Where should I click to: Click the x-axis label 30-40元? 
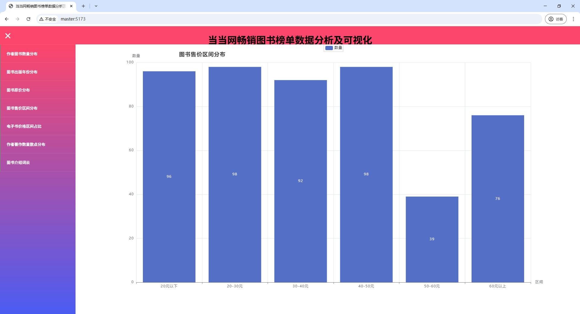point(301,286)
